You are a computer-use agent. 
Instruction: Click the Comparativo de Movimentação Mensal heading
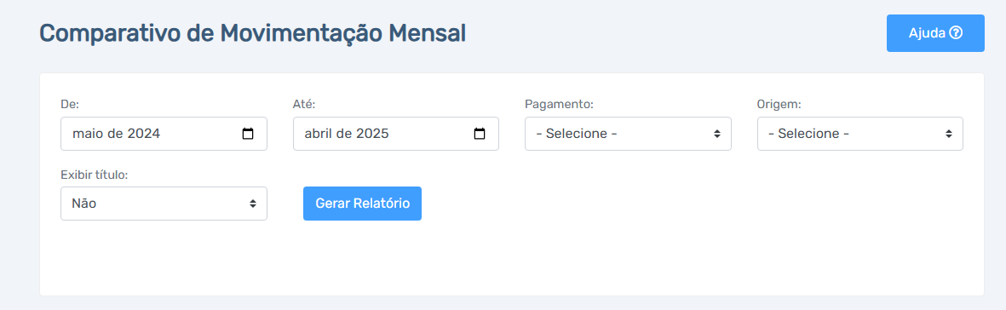pyautogui.click(x=253, y=33)
